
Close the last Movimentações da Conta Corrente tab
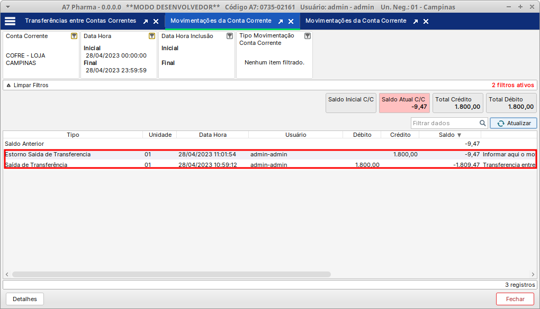[426, 22]
